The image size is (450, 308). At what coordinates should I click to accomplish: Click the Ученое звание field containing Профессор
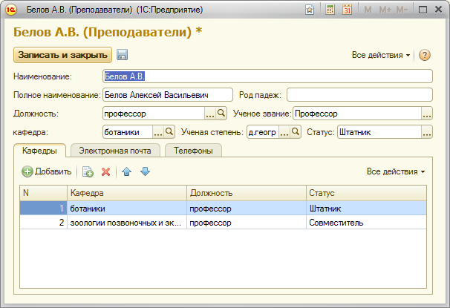click(x=357, y=114)
